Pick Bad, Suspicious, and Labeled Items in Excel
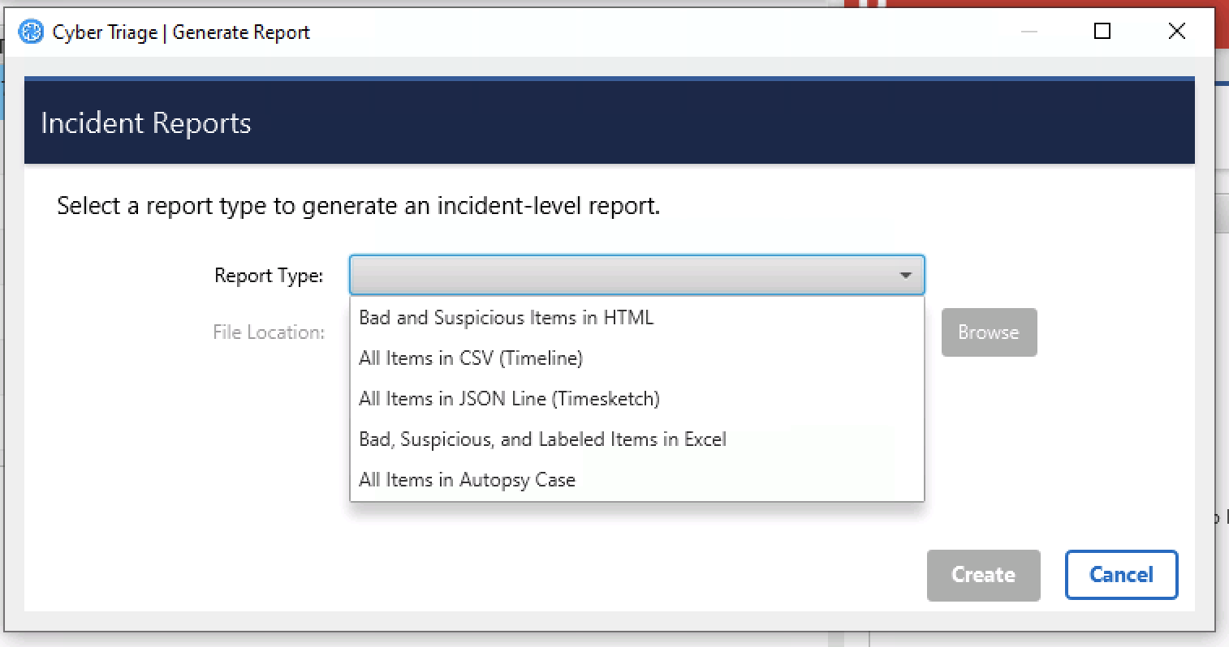 pos(542,439)
